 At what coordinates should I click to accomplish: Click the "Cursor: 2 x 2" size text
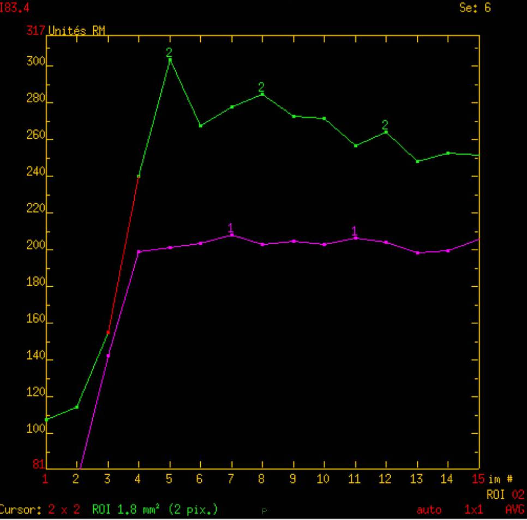[40, 510]
